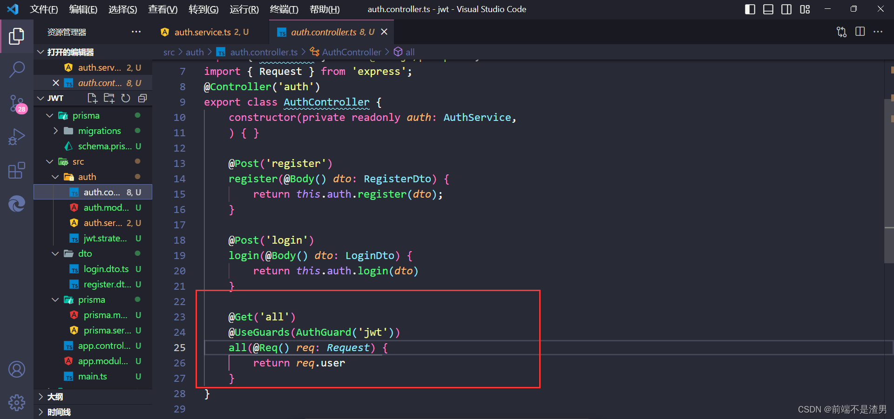The image size is (894, 419).
Task: Open the Search view in the activity bar
Action: [17, 69]
